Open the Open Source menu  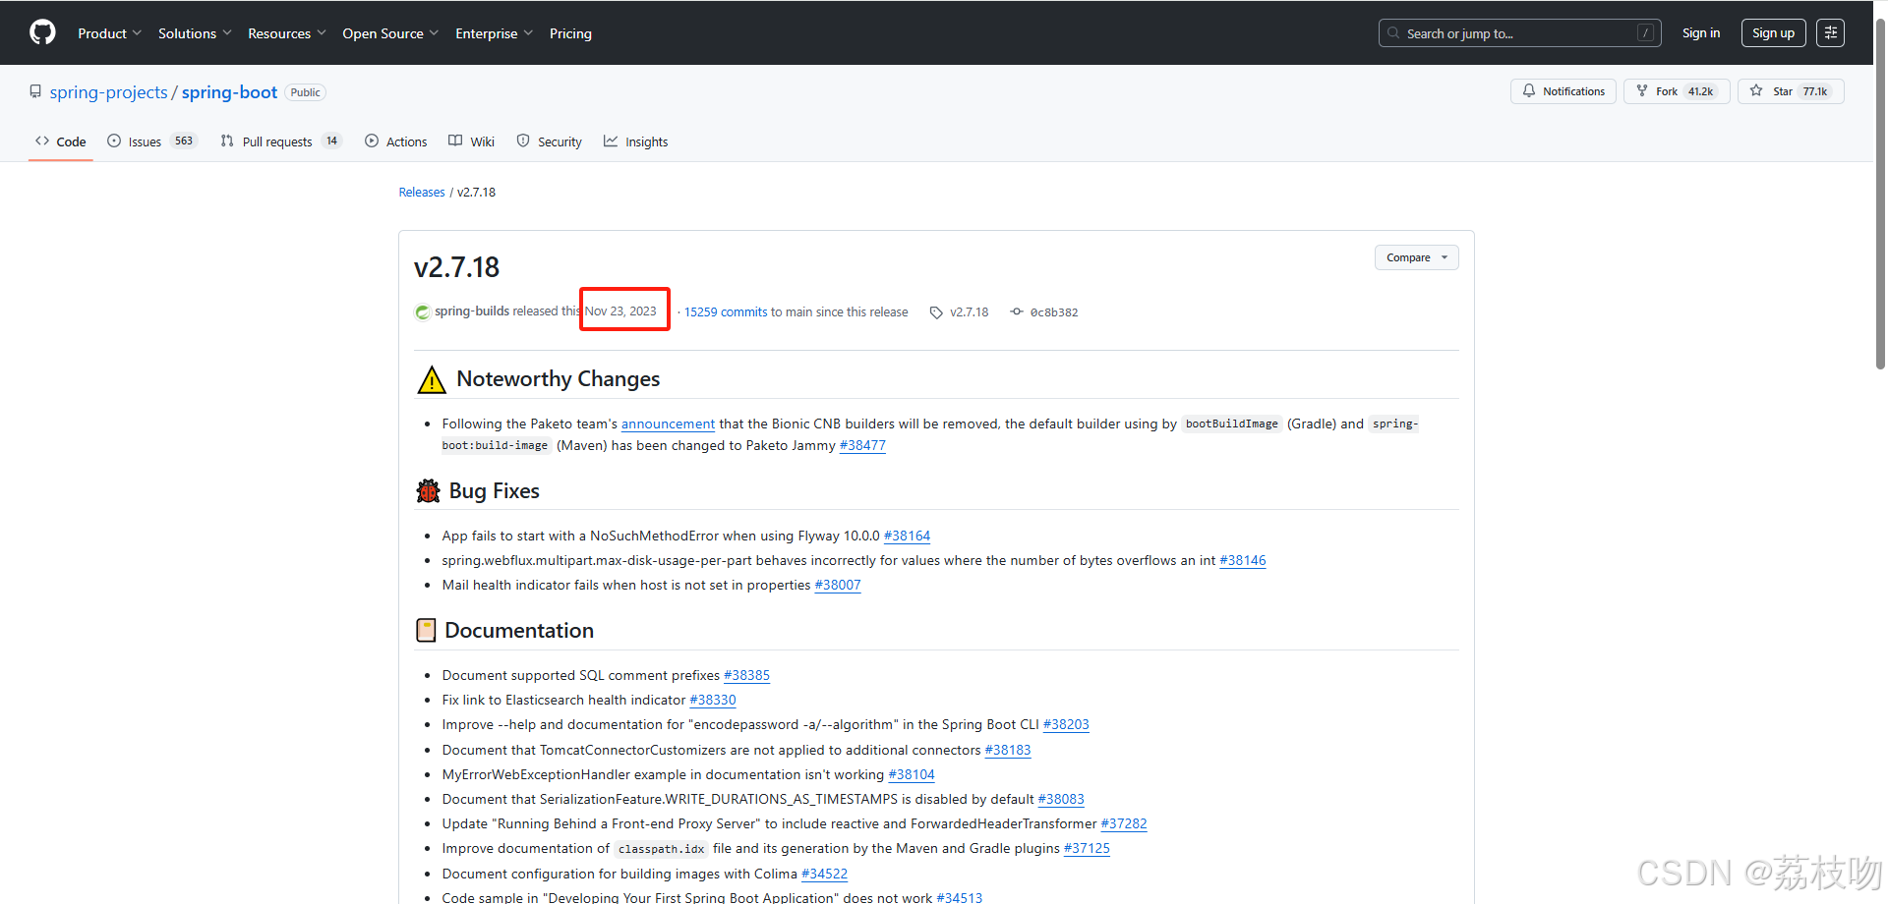point(390,33)
